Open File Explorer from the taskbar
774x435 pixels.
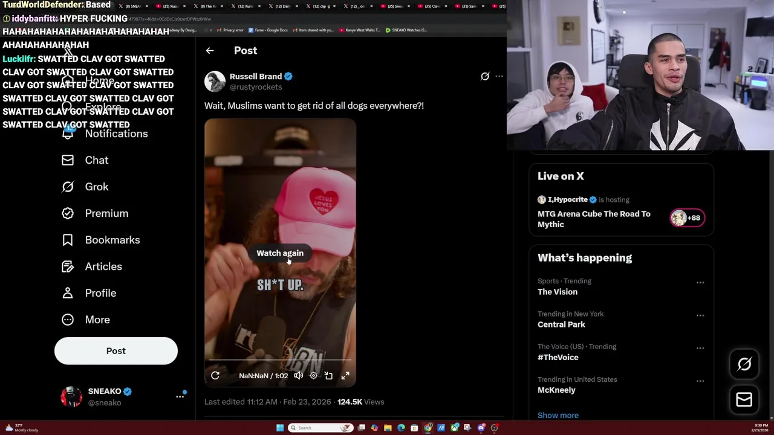[x=388, y=428]
